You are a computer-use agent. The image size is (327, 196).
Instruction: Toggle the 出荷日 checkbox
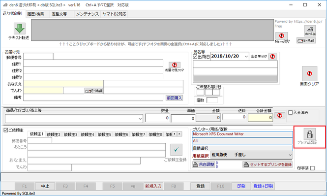195,57
